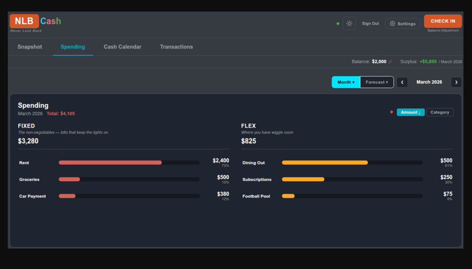Screen dimensions: 472x269
Task: Select the Car Payment row label
Action: coord(32,196)
